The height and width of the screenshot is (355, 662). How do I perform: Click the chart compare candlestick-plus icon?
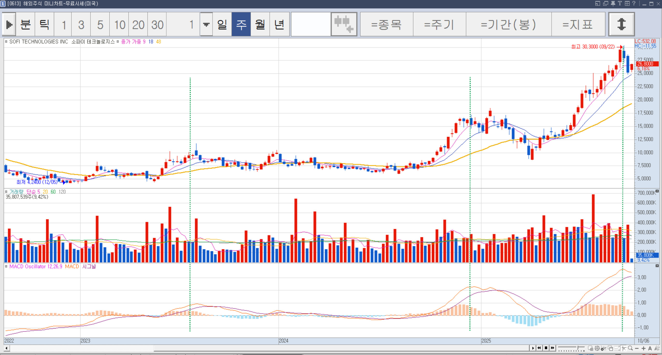point(344,24)
